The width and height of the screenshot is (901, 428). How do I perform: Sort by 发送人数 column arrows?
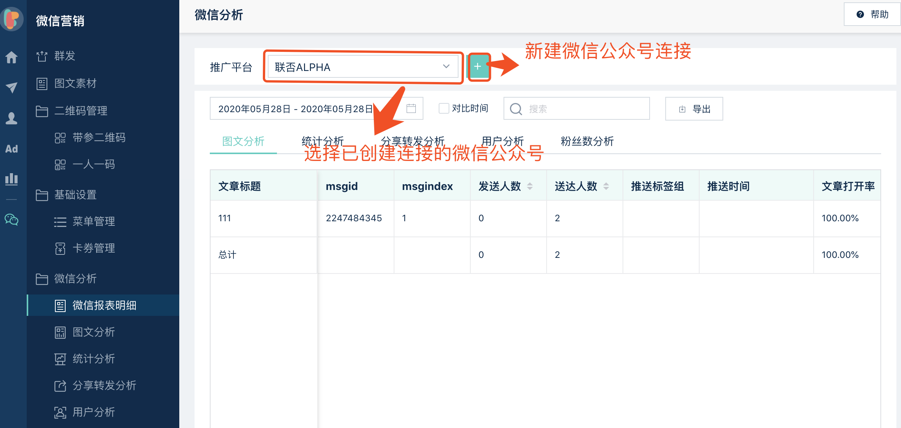click(530, 186)
